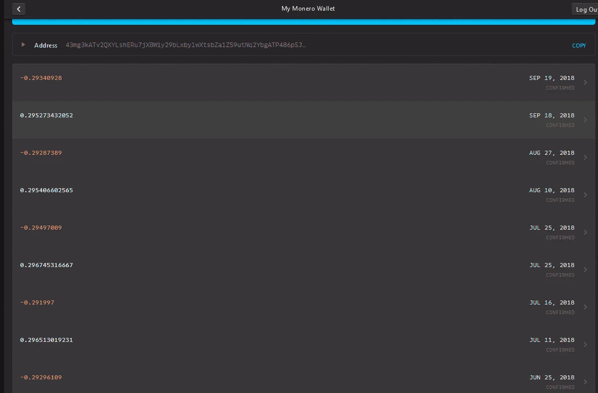Select the -0.29497009 transaction amount
The height and width of the screenshot is (393, 598).
click(41, 228)
